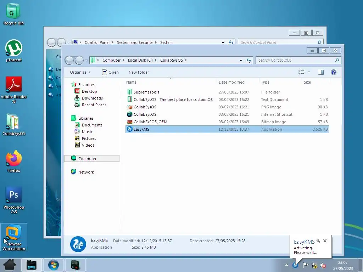
Task: Click Control Panel in background window breadcrumb
Action: point(97,42)
